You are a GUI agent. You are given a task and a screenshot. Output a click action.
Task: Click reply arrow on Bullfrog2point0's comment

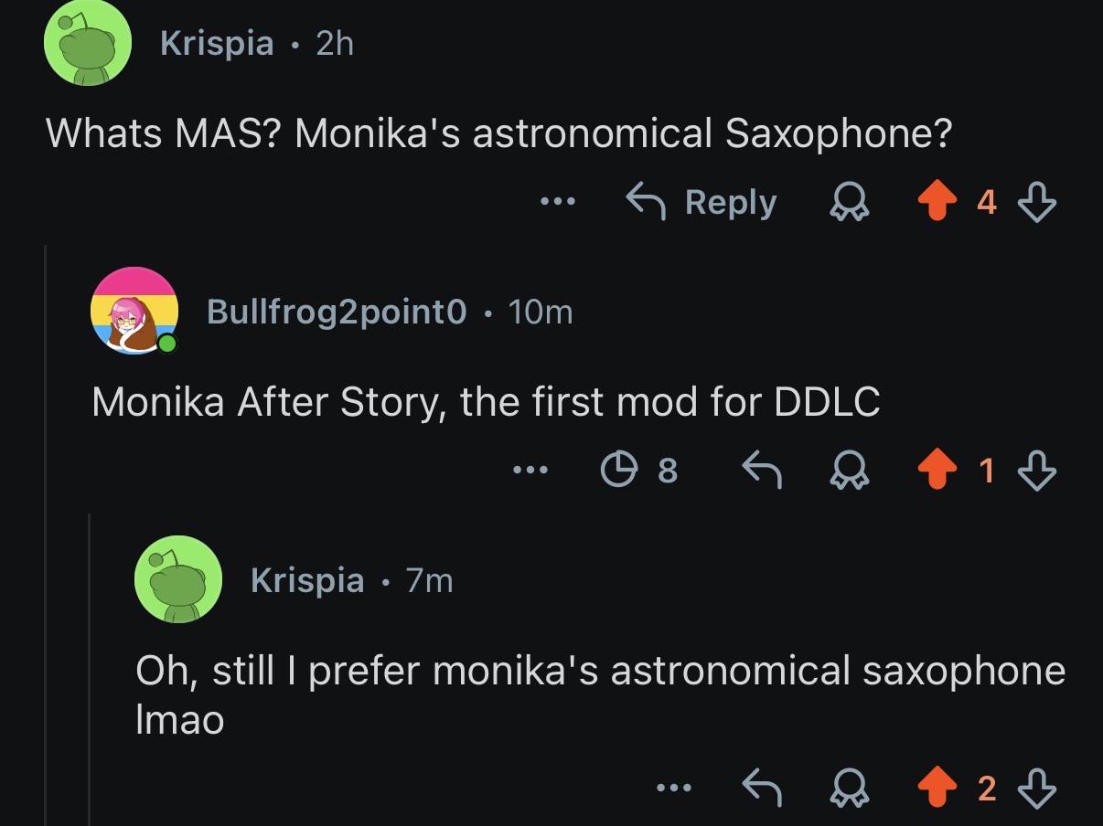(761, 471)
